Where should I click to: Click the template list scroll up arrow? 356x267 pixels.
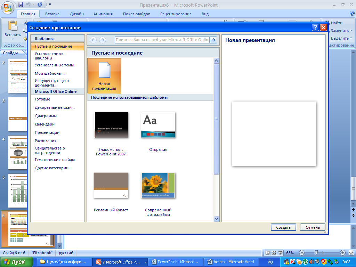pos(216,60)
